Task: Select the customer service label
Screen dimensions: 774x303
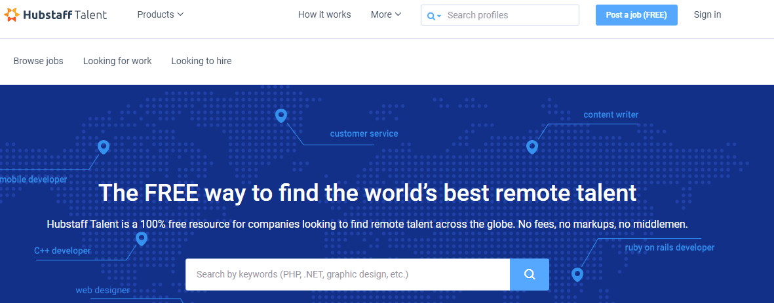Action: (364, 134)
